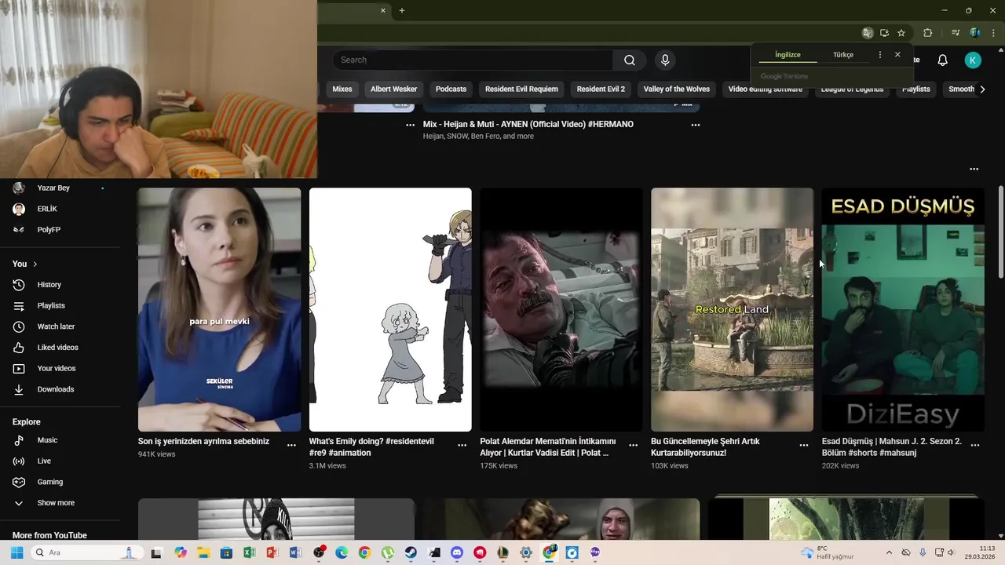Open 'Esad Düşmüş | Mahsun J.' short title
The width and height of the screenshot is (1005, 565).
[892, 447]
